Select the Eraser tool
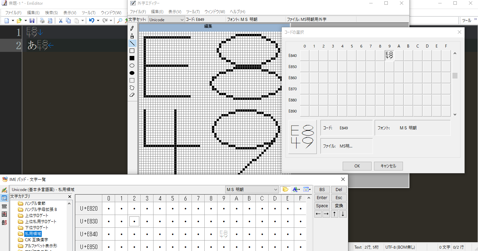The height and width of the screenshot is (251, 478). 132,95
